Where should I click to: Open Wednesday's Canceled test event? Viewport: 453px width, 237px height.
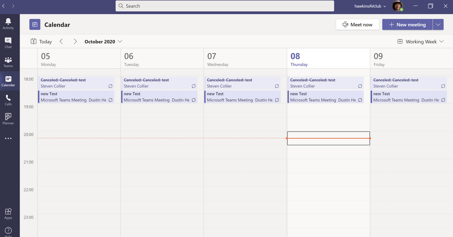point(243,83)
